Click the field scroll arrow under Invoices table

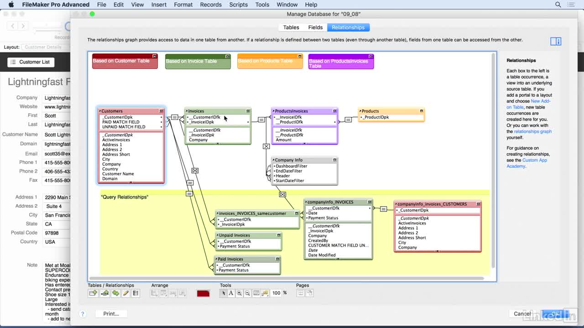point(217,143)
